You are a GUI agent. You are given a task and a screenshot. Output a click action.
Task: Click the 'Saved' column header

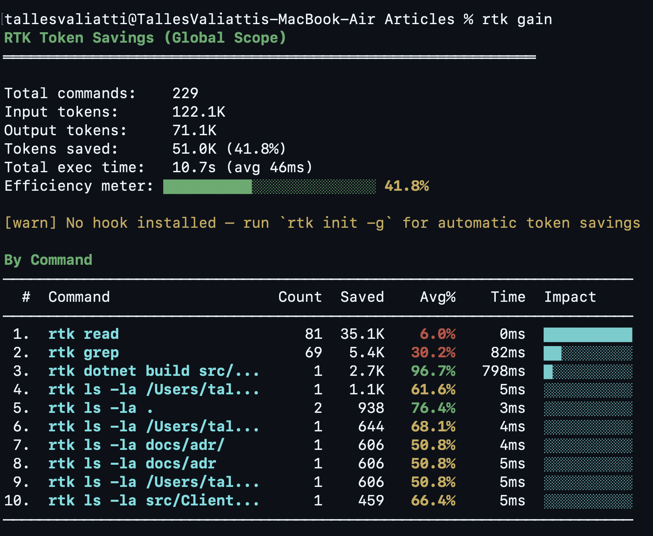pos(362,297)
